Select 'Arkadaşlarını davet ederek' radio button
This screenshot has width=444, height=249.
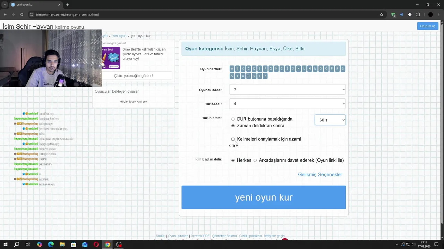255,160
